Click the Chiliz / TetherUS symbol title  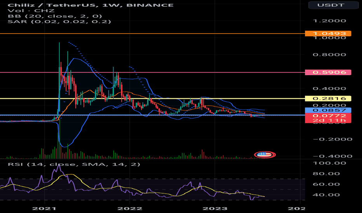(90, 5)
